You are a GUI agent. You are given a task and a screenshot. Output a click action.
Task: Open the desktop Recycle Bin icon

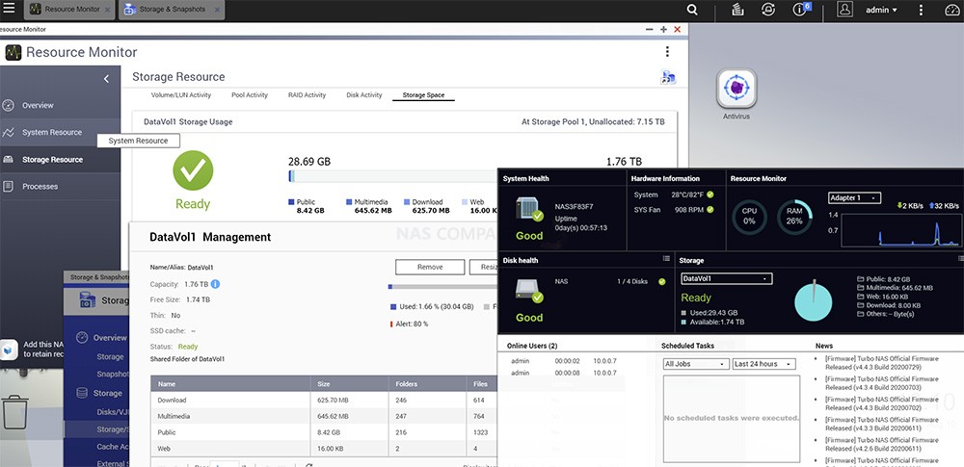pyautogui.click(x=14, y=412)
